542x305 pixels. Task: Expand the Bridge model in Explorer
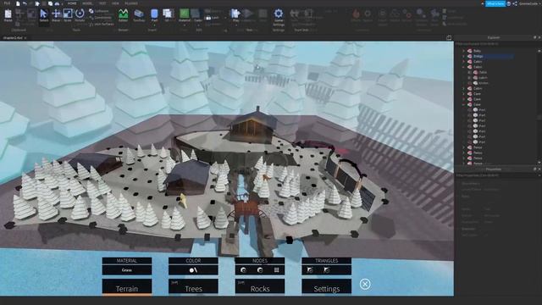464,56
